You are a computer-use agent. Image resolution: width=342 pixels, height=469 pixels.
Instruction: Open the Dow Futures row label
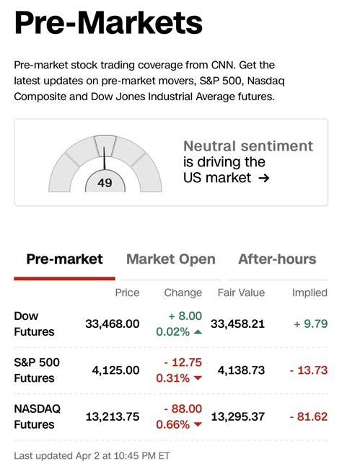[x=34, y=324]
